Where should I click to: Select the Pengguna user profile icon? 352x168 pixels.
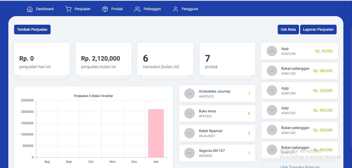[175, 9]
